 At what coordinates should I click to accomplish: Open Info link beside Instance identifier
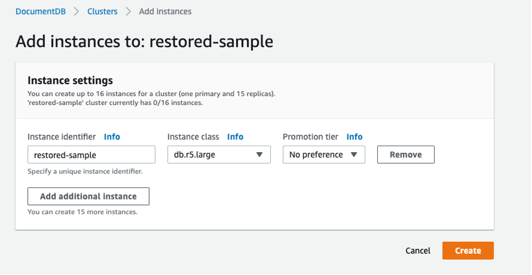pyautogui.click(x=112, y=136)
